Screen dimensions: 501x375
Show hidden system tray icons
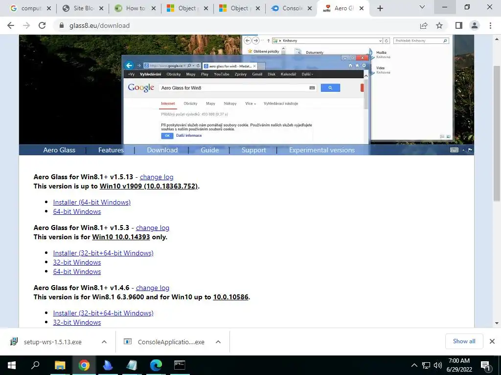click(414, 365)
